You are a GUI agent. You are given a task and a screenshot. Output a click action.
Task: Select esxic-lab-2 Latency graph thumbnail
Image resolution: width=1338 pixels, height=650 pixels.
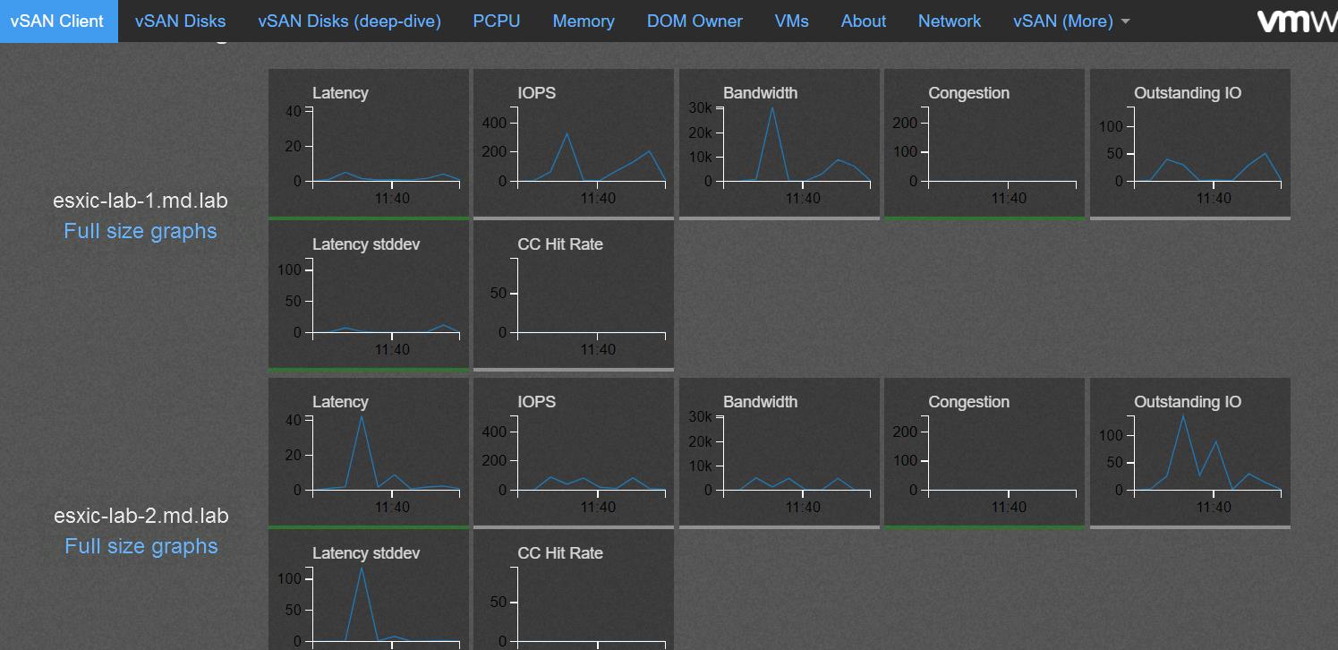pyautogui.click(x=369, y=452)
